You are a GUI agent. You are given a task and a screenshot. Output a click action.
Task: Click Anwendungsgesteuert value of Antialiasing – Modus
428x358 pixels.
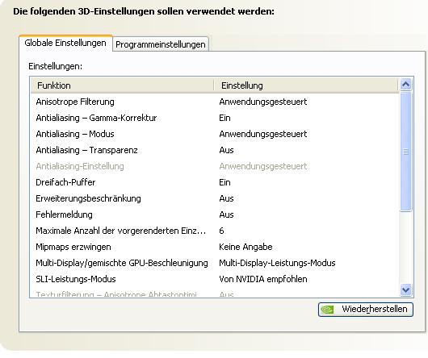pyautogui.click(x=263, y=134)
